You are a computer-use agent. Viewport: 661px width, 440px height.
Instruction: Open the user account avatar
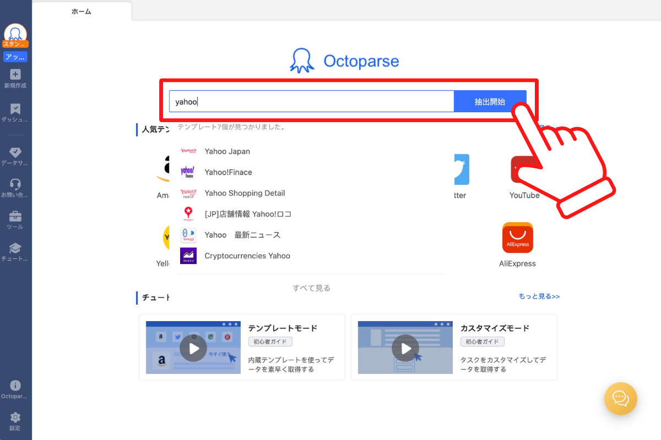15,34
